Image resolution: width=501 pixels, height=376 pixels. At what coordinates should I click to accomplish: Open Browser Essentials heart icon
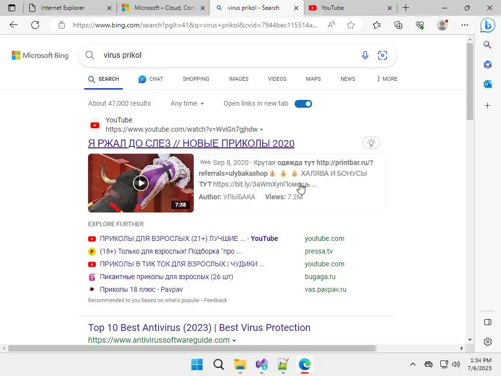(420, 25)
